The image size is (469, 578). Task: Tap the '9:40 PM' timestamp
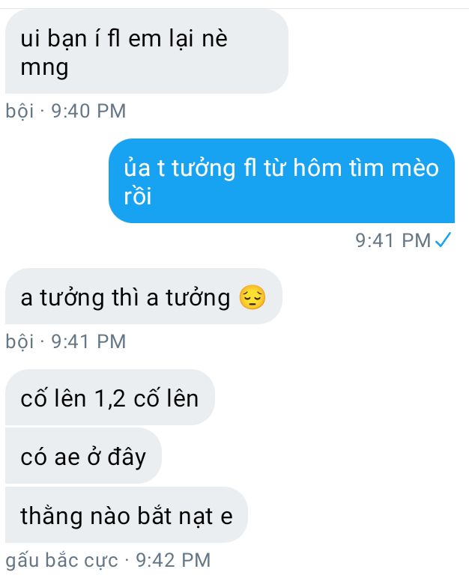click(x=88, y=111)
